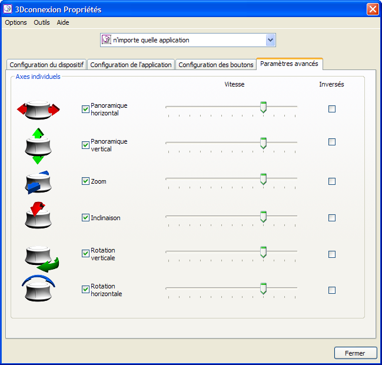Open the Options menu
The width and height of the screenshot is (382, 365).
[16, 22]
